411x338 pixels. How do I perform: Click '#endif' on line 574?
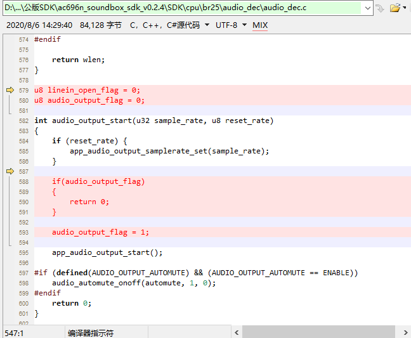48,39
